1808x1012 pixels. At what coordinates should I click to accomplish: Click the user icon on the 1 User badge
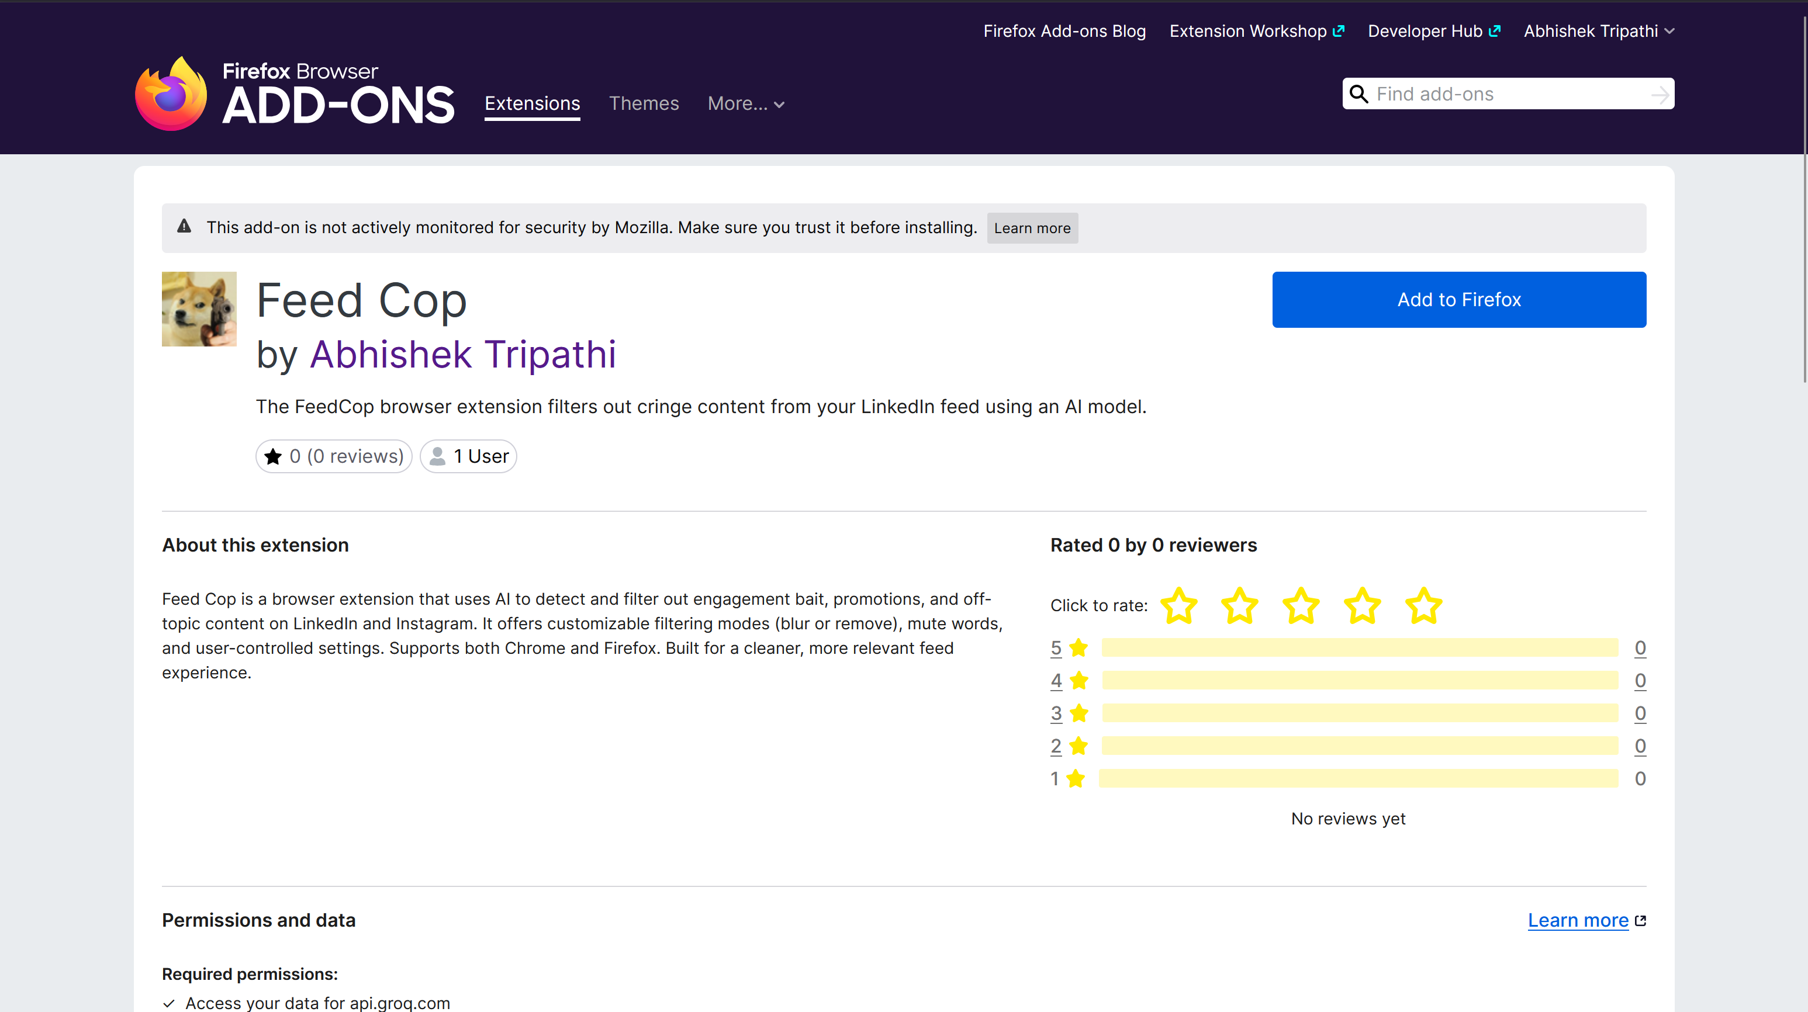pos(437,456)
